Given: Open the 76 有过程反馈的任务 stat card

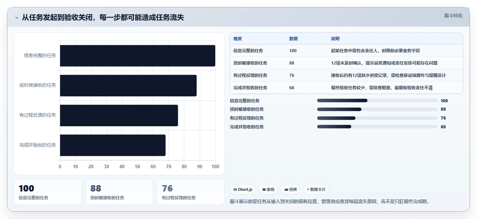Looking at the screenshot, I should click(191, 192).
